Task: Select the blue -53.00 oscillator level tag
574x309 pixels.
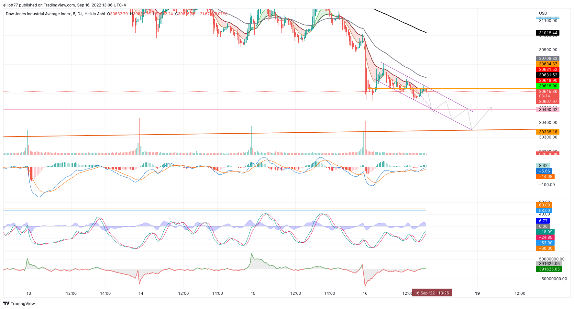Action: tap(545, 243)
